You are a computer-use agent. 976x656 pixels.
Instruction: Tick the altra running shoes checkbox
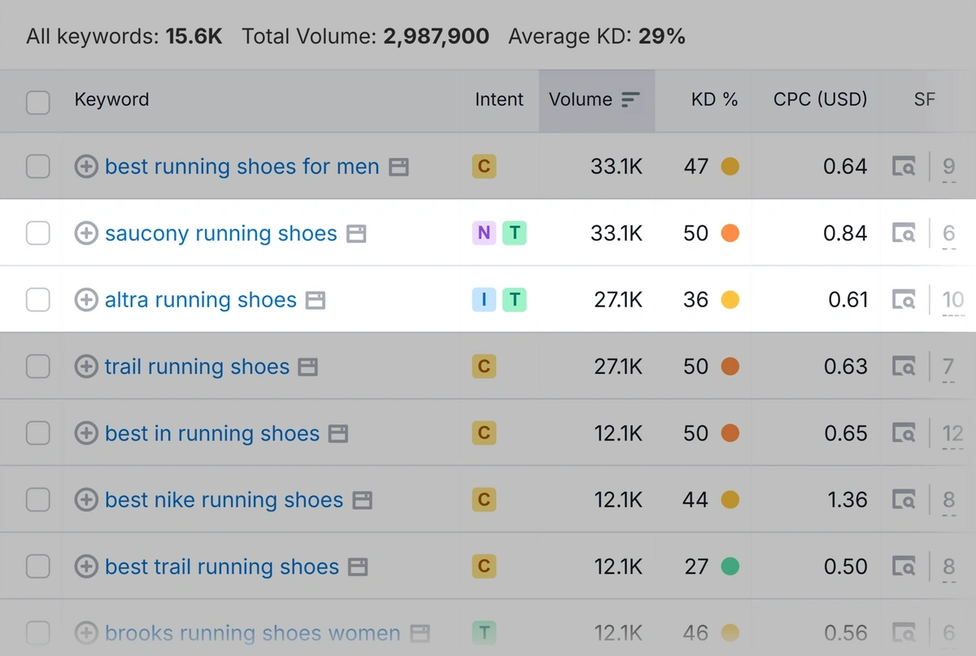click(x=38, y=300)
